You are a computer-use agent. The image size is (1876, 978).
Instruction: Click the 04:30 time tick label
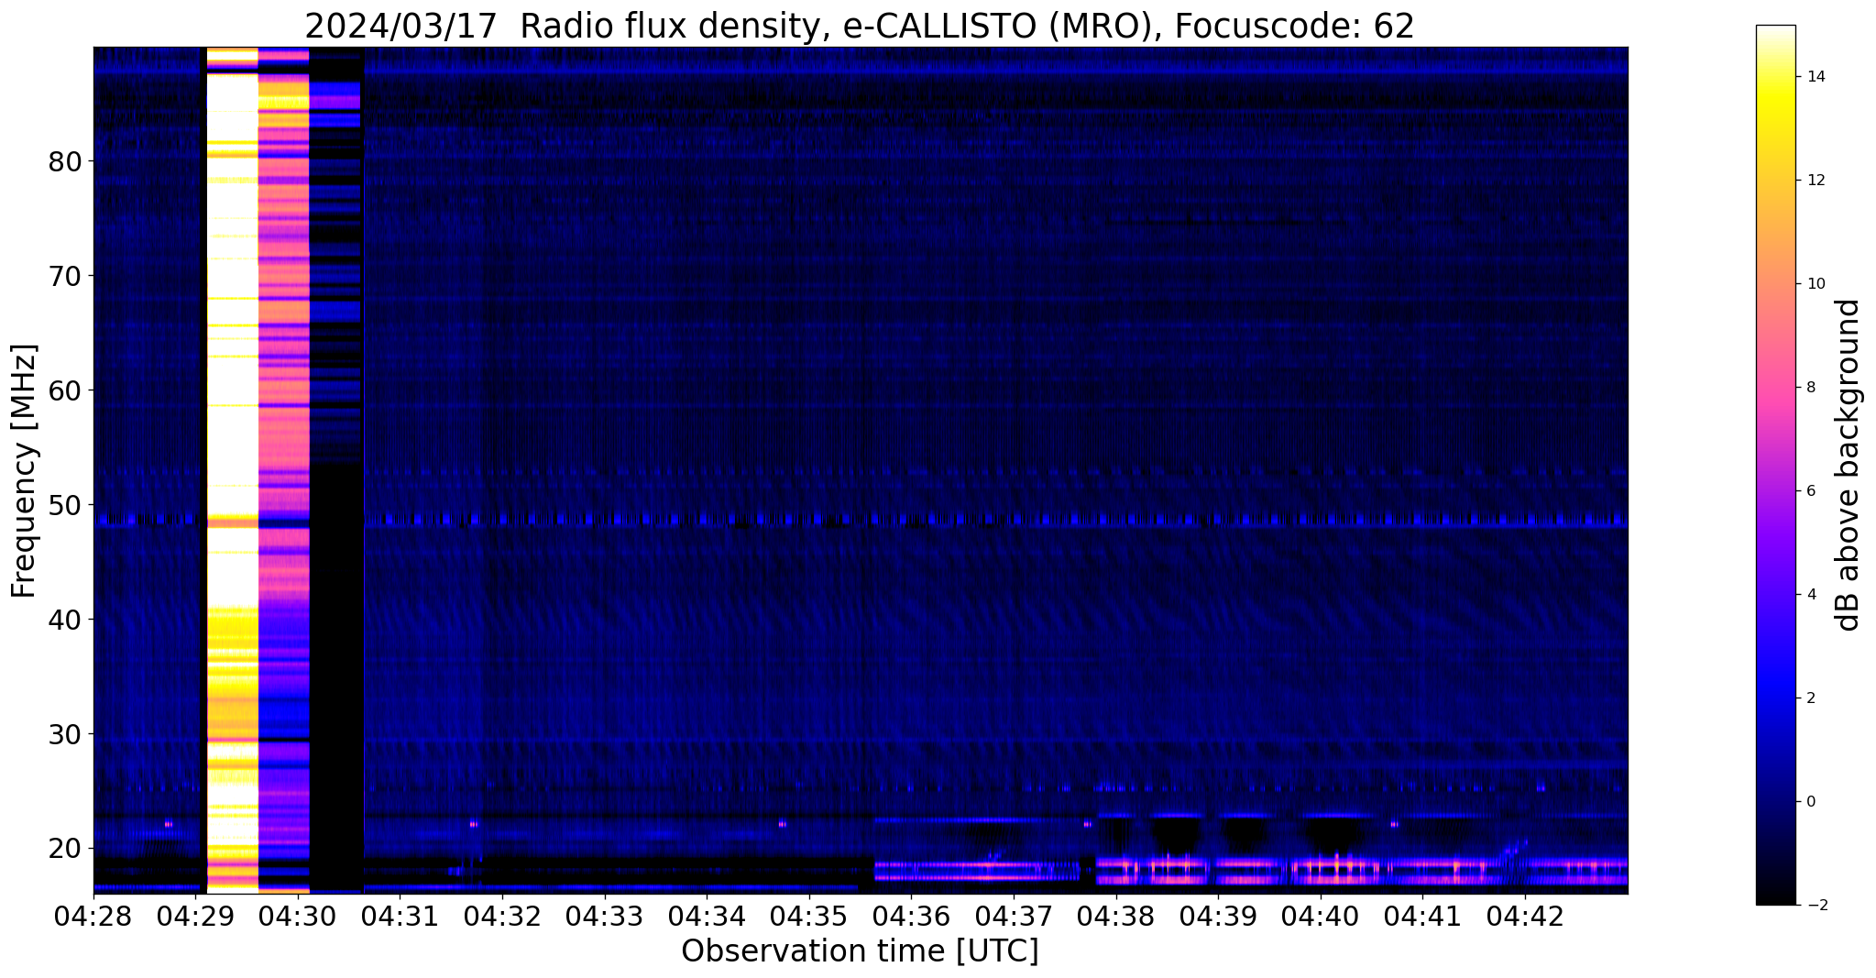[x=298, y=916]
